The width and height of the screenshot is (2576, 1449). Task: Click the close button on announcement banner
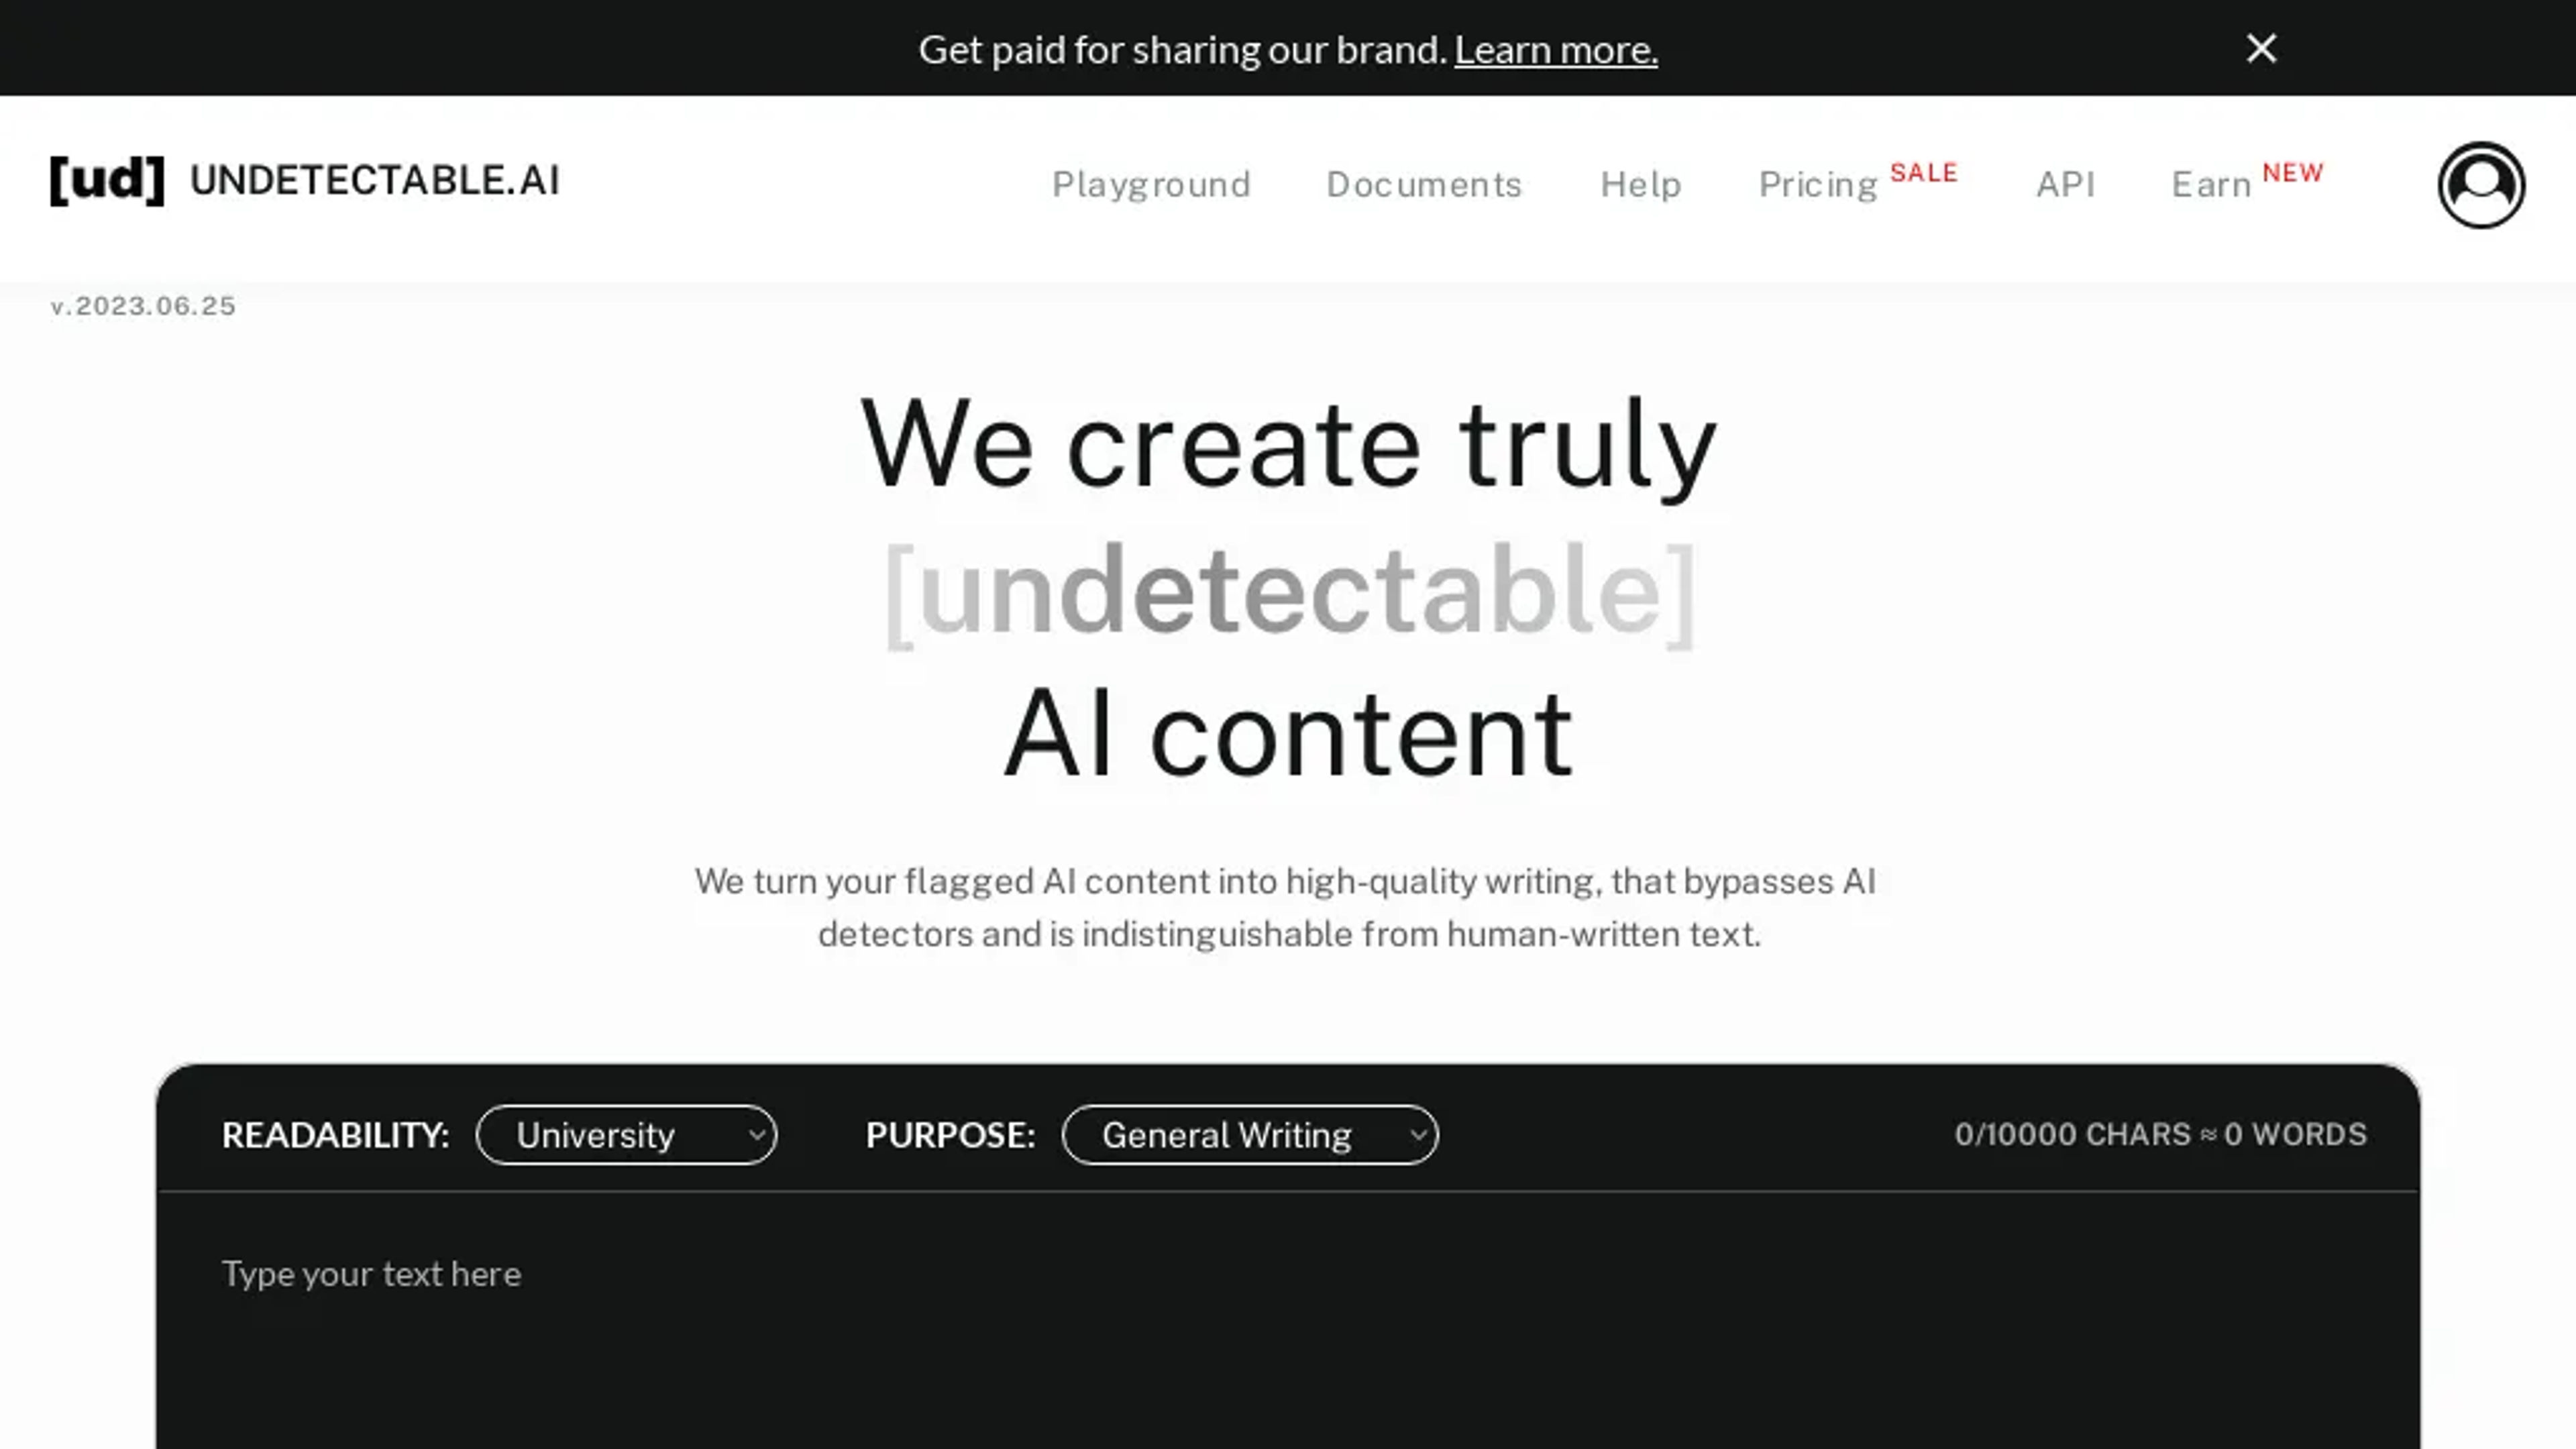[x=2263, y=48]
